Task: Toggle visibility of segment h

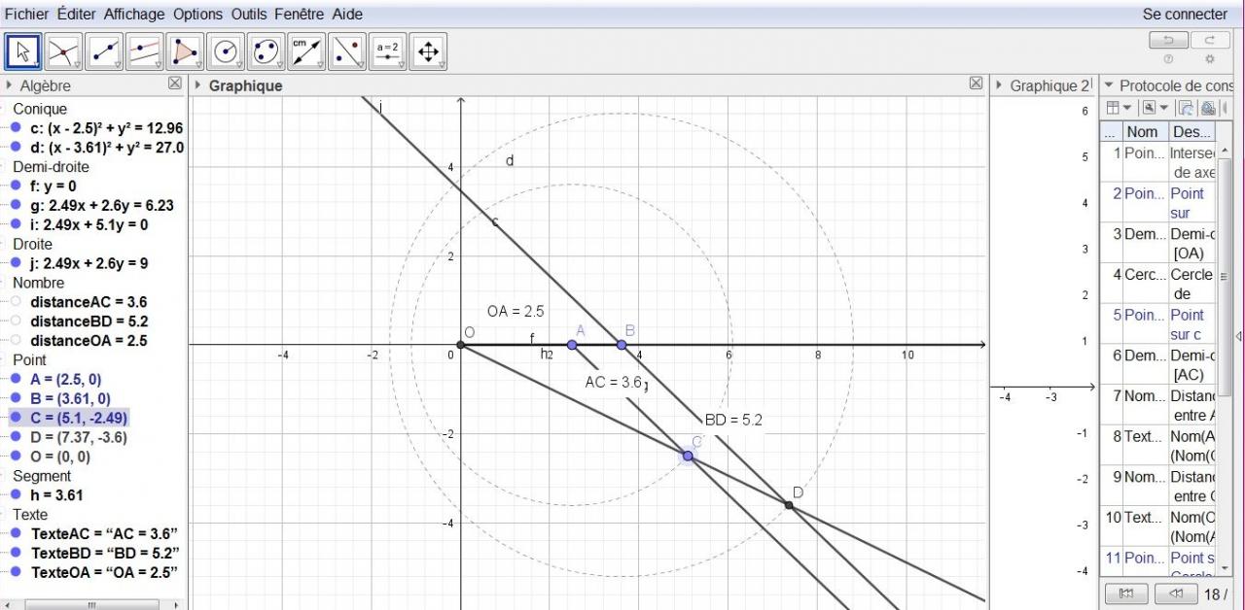Action: click(16, 494)
